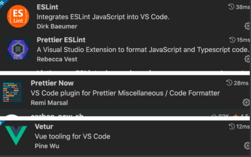Open the Vetur extension title
This screenshot has height=157, width=251.
tap(44, 127)
